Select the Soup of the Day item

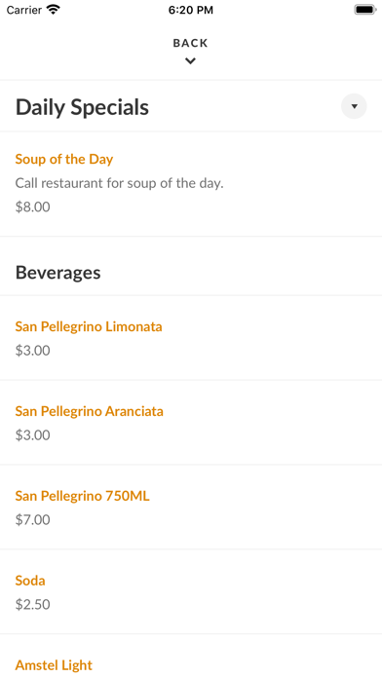[64, 159]
